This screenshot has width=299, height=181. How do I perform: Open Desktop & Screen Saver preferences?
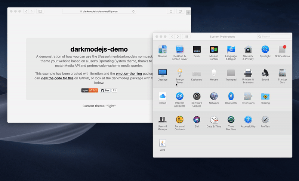pos(179,53)
